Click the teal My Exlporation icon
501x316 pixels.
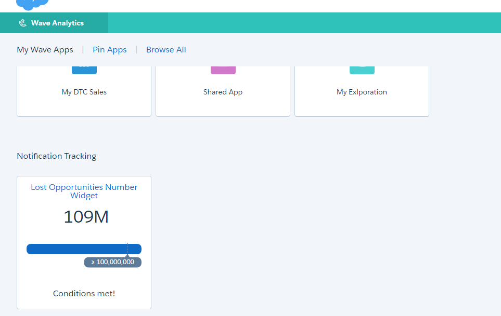pos(362,70)
